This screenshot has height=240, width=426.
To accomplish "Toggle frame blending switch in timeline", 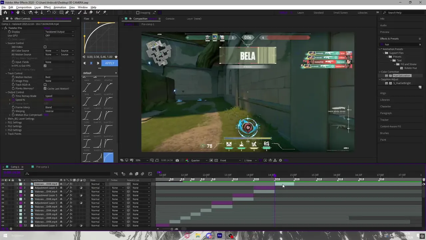I will click(136, 174).
